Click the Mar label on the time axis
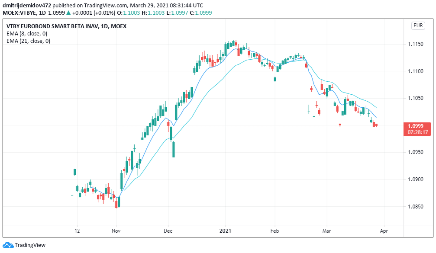This screenshot has height=253, width=436. point(327,231)
